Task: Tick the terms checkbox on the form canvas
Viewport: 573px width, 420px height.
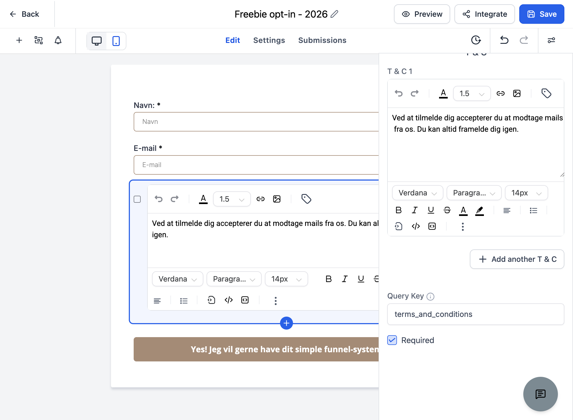Action: point(137,199)
